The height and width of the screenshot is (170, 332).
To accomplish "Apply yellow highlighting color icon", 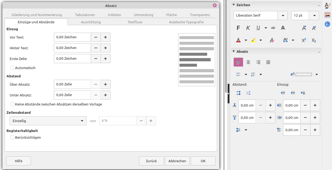I will click(253, 40).
